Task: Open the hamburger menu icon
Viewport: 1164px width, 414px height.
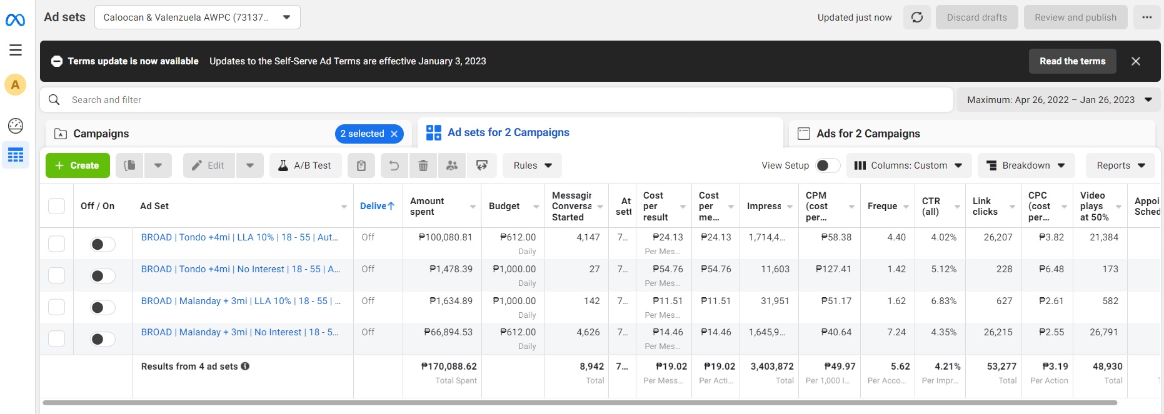Action: [16, 50]
